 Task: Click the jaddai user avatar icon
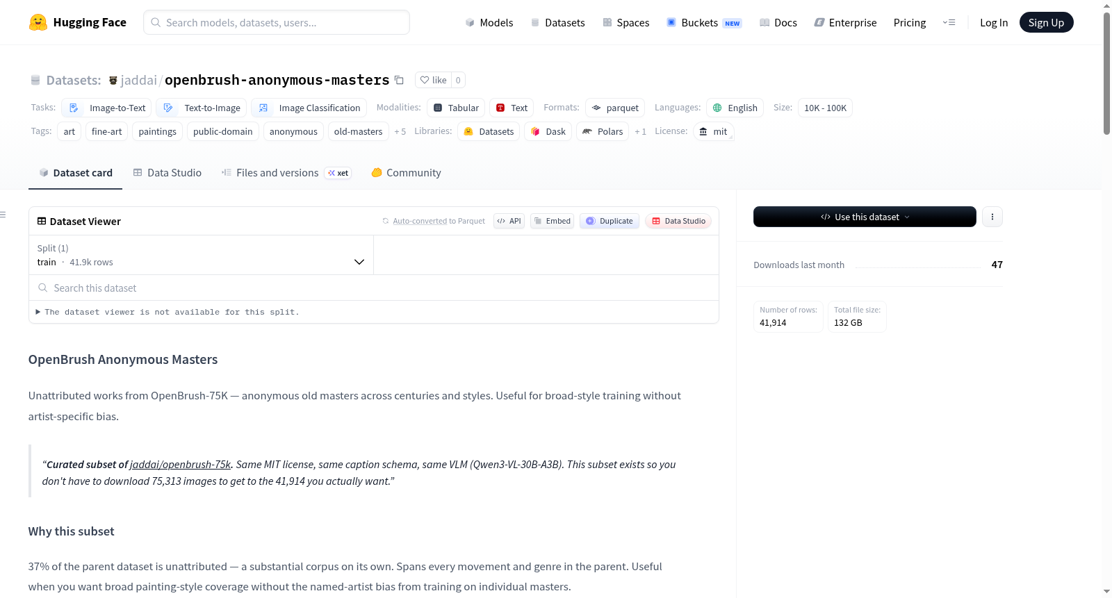[x=113, y=81]
